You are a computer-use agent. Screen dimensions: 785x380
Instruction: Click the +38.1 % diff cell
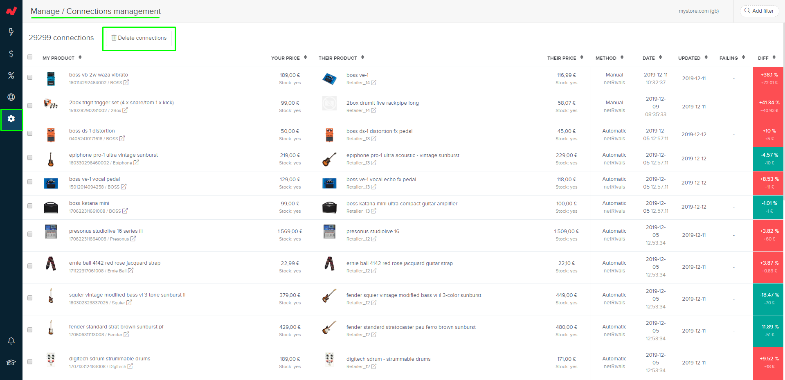(769, 79)
